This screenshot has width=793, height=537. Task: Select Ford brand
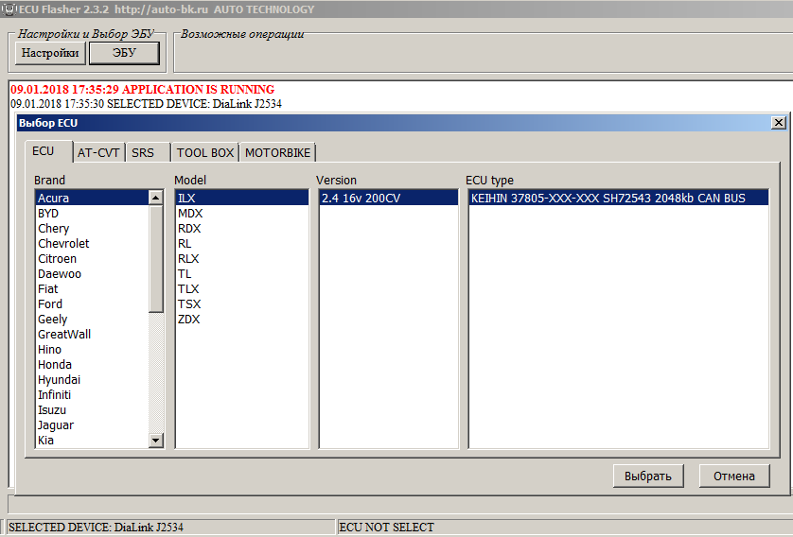(92, 304)
